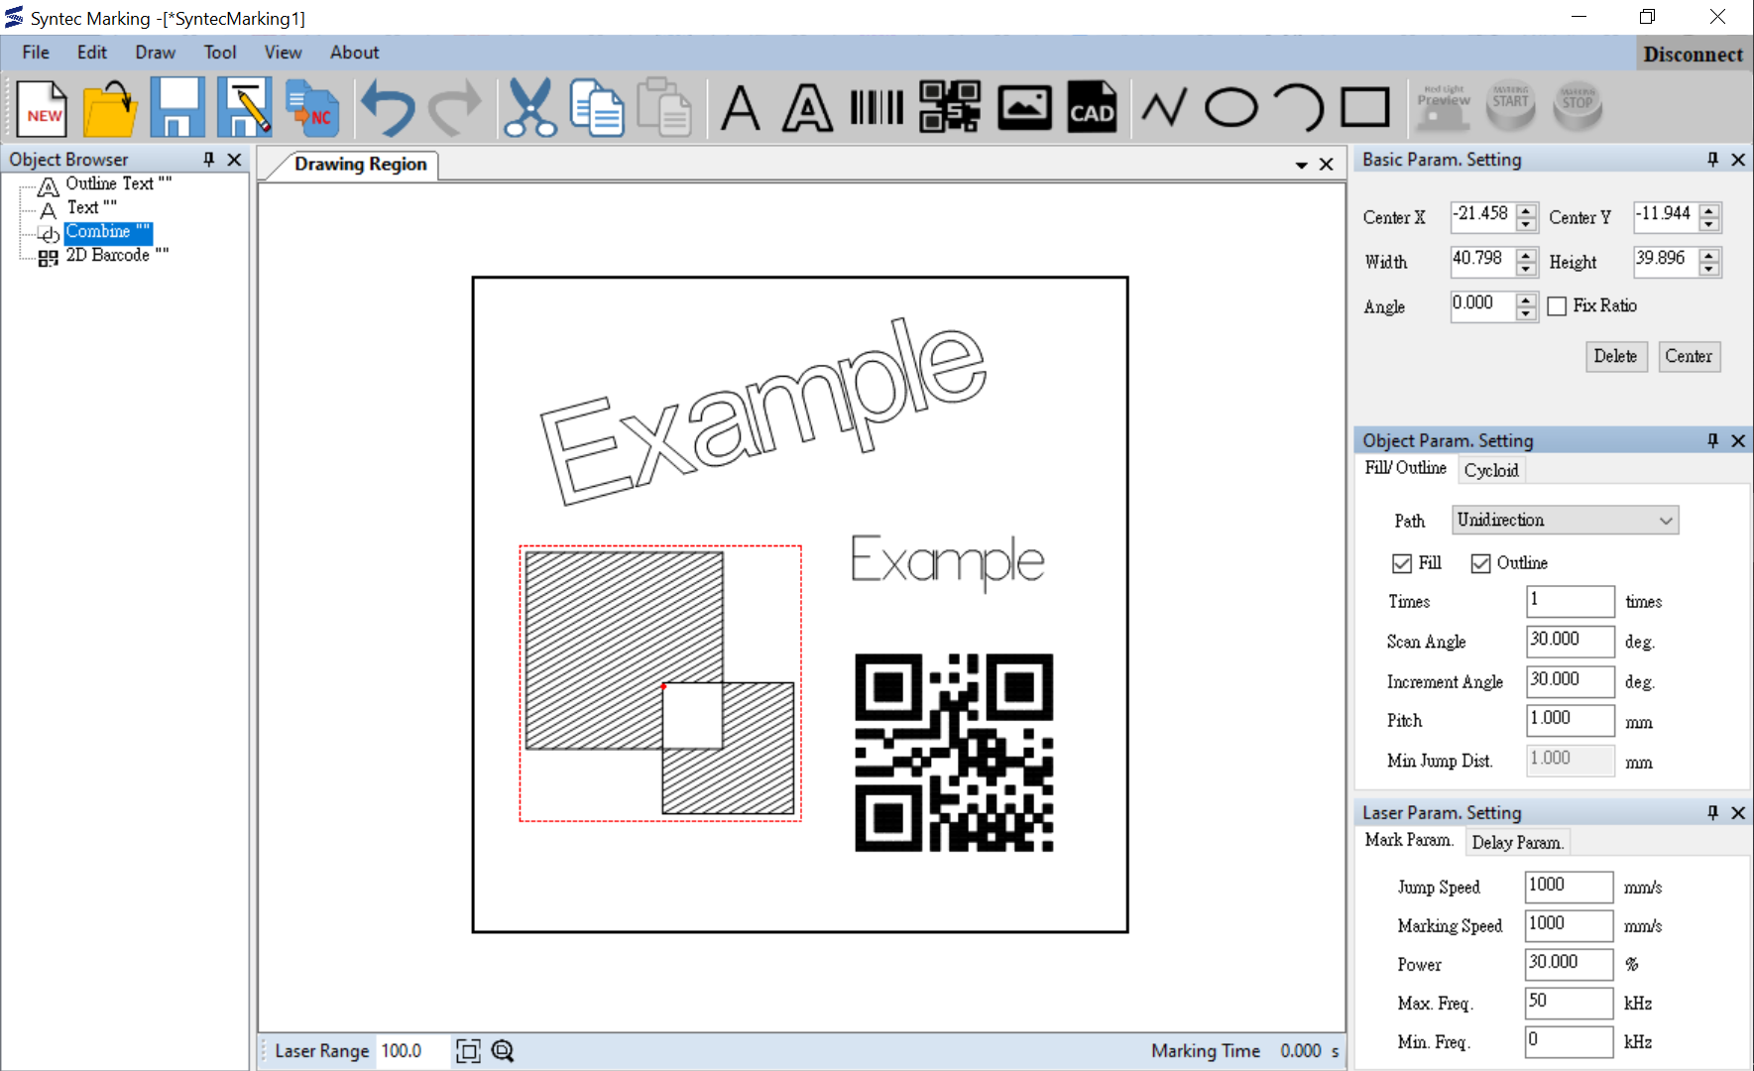Select the Arc drawing tool
Screen dimensions: 1754x1071
(1298, 106)
